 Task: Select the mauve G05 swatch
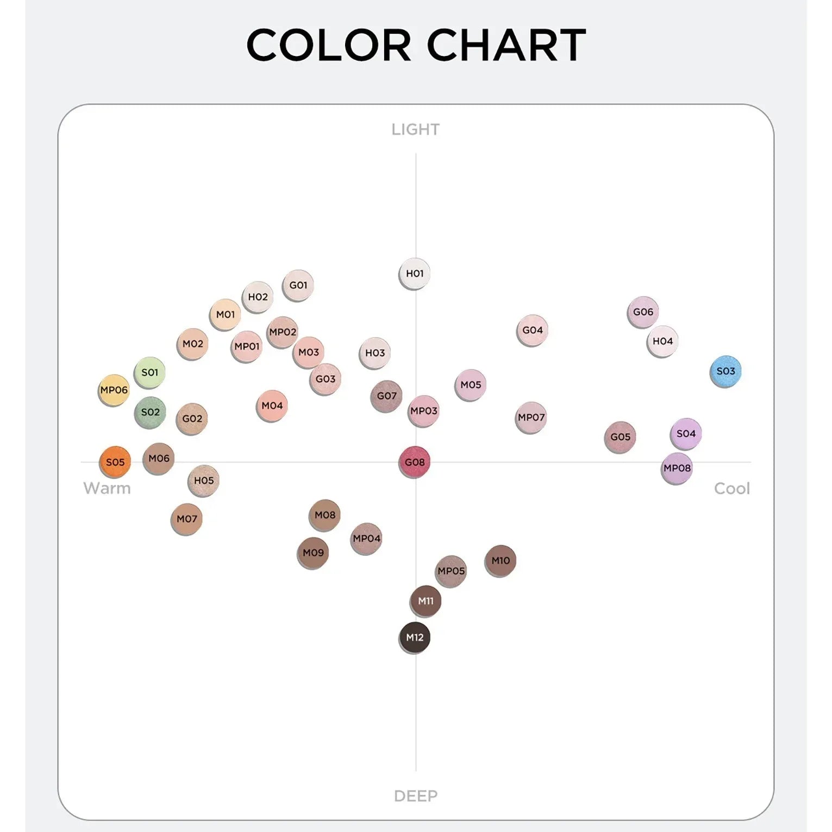pyautogui.click(x=620, y=437)
